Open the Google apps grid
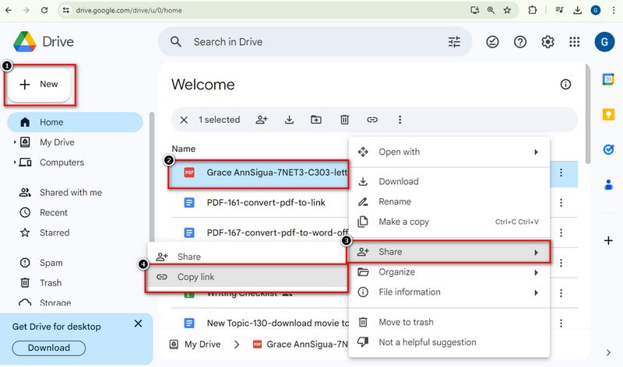The image size is (623, 367). tap(575, 42)
